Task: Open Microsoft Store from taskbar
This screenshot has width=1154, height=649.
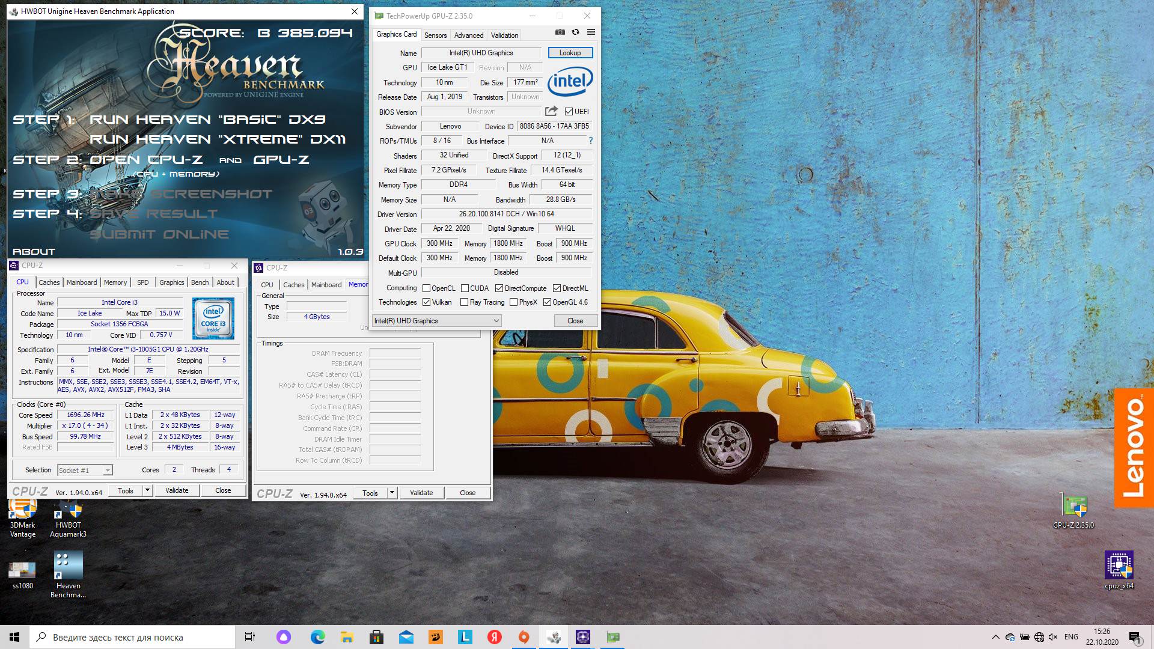Action: (x=376, y=637)
